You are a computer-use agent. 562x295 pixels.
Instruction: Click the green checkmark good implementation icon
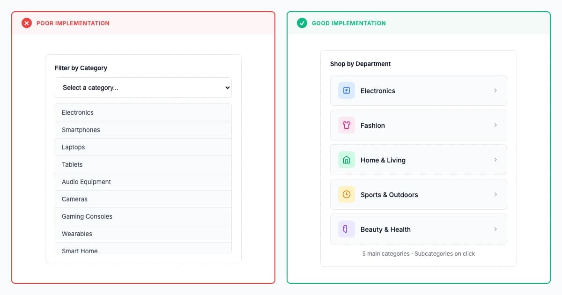coord(302,23)
